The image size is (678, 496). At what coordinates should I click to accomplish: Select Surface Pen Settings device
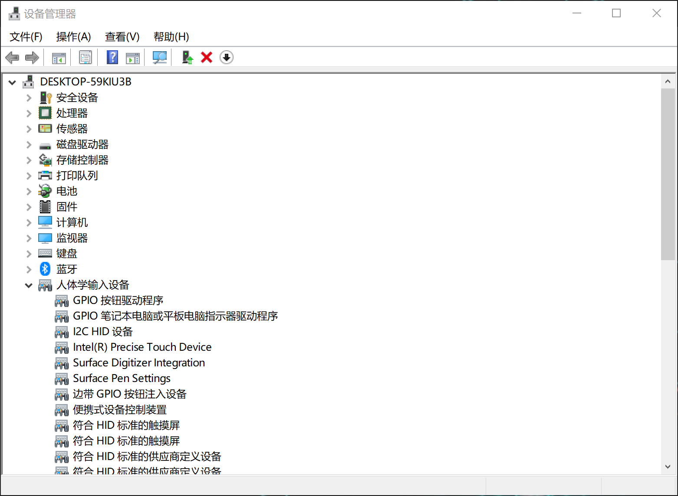tap(122, 379)
